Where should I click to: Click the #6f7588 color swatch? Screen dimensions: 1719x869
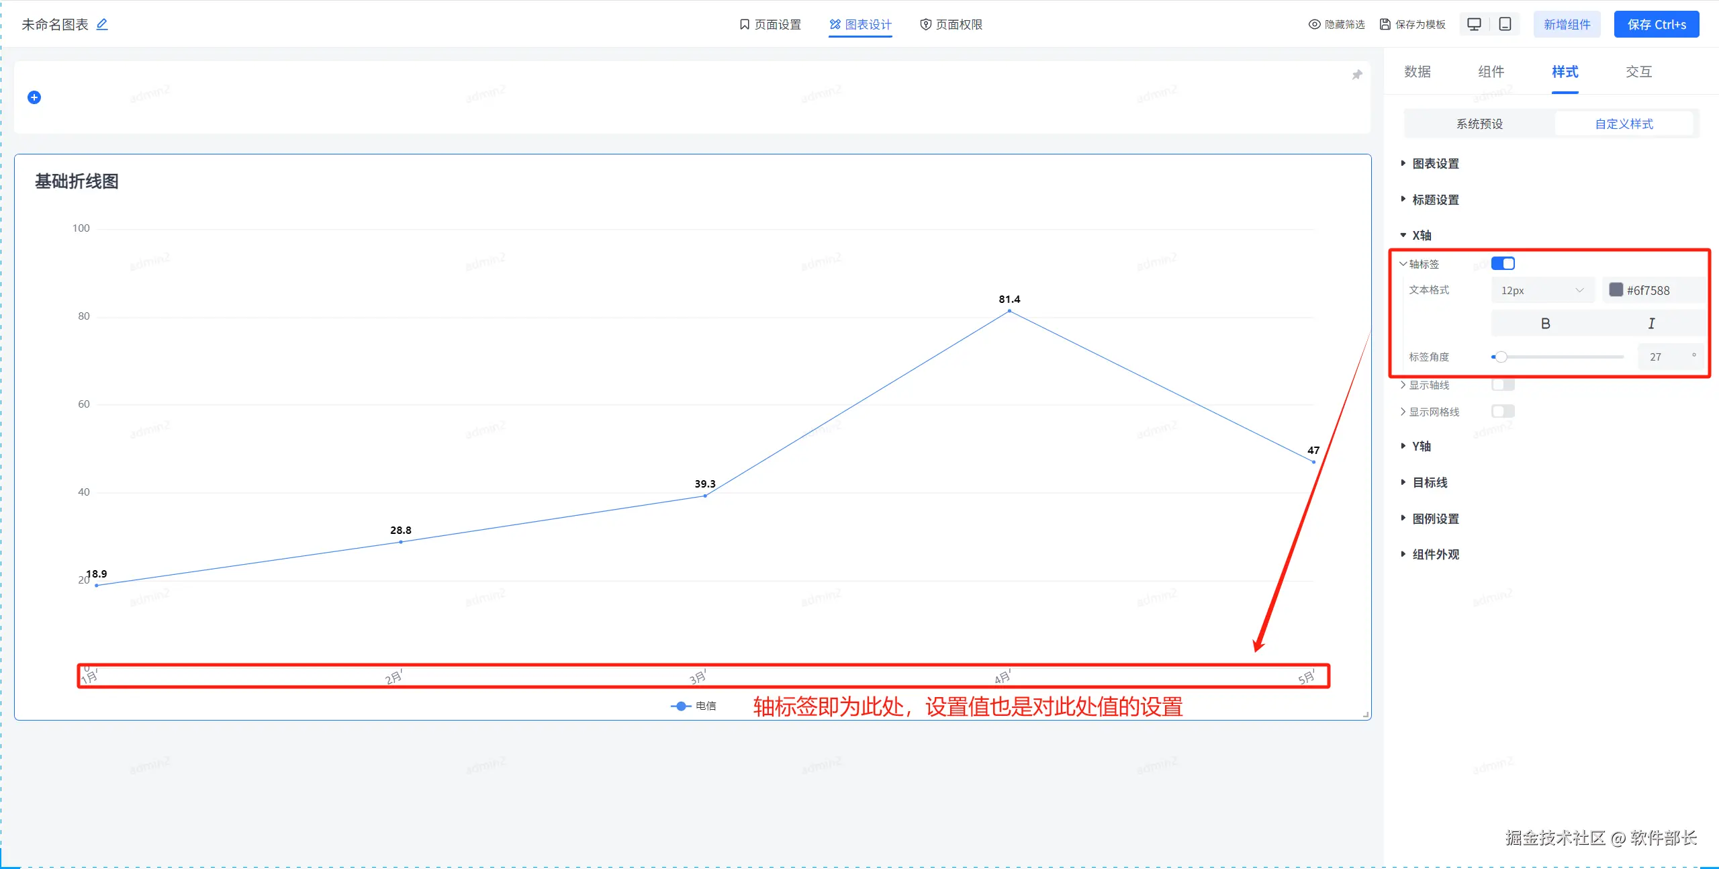coord(1616,290)
